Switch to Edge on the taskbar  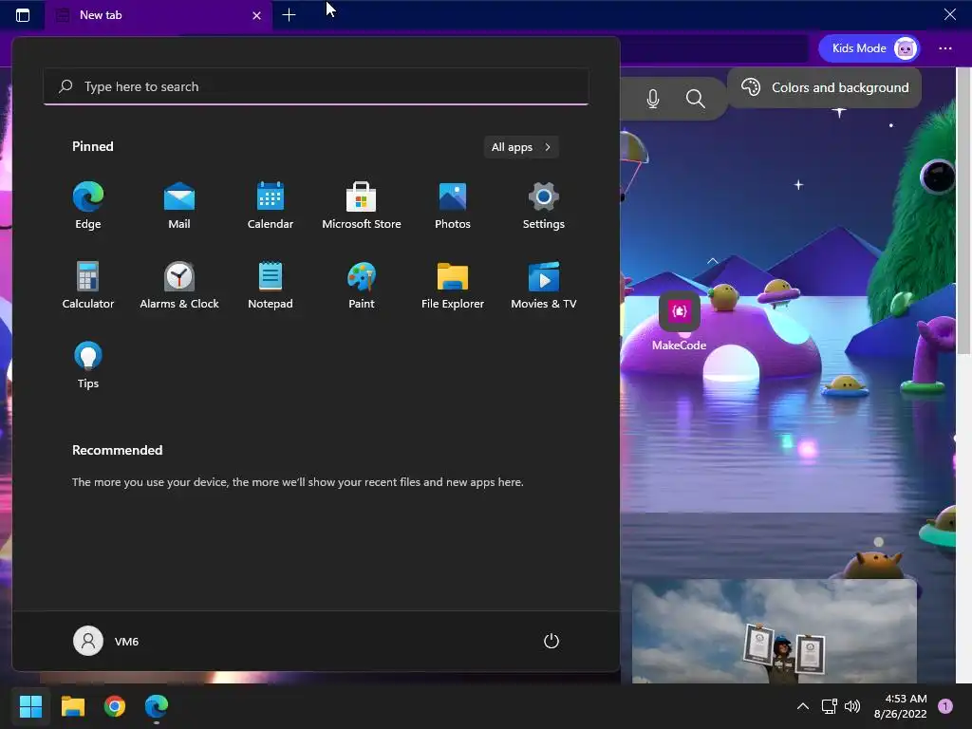pos(157,706)
